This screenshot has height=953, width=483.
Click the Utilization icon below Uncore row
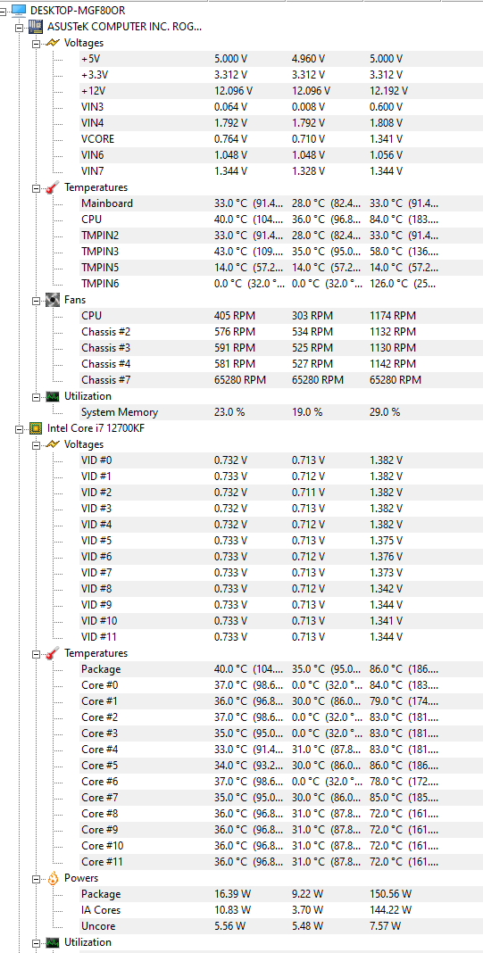pyautogui.click(x=53, y=942)
